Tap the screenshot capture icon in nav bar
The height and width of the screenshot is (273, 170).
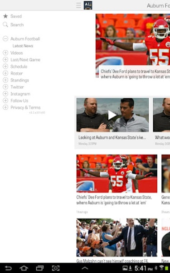[x=56, y=268]
